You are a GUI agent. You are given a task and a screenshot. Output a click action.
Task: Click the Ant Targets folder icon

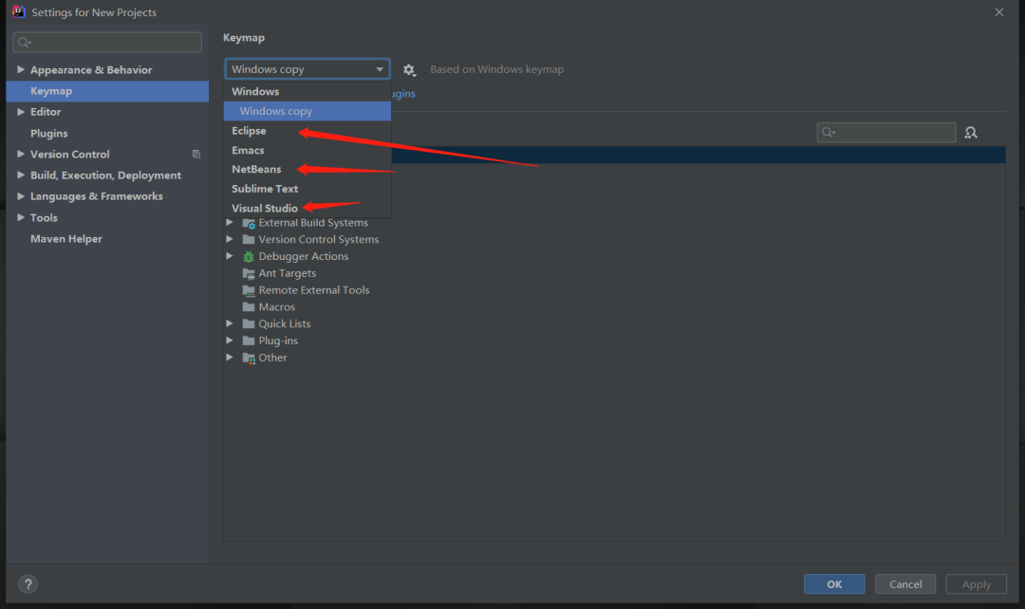click(x=249, y=274)
